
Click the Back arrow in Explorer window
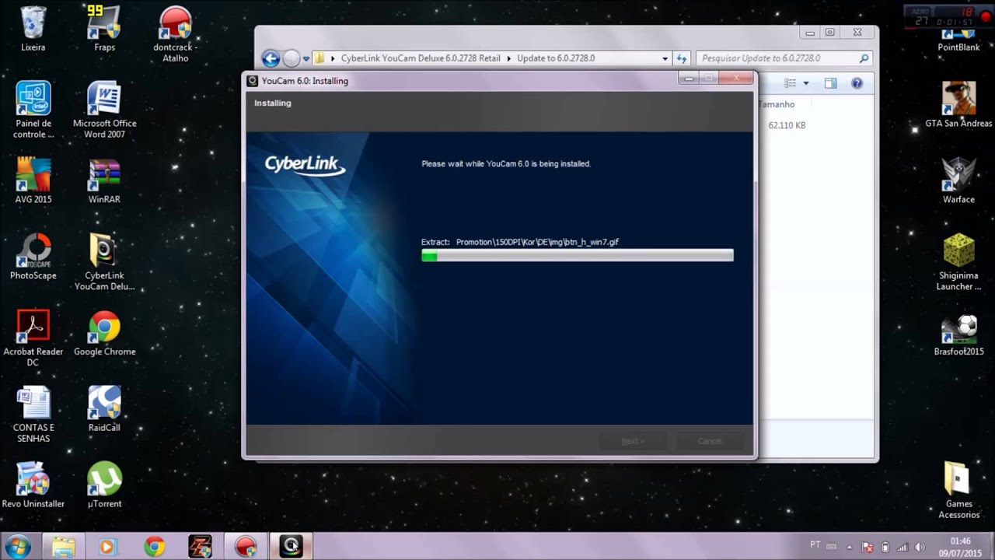(x=271, y=58)
